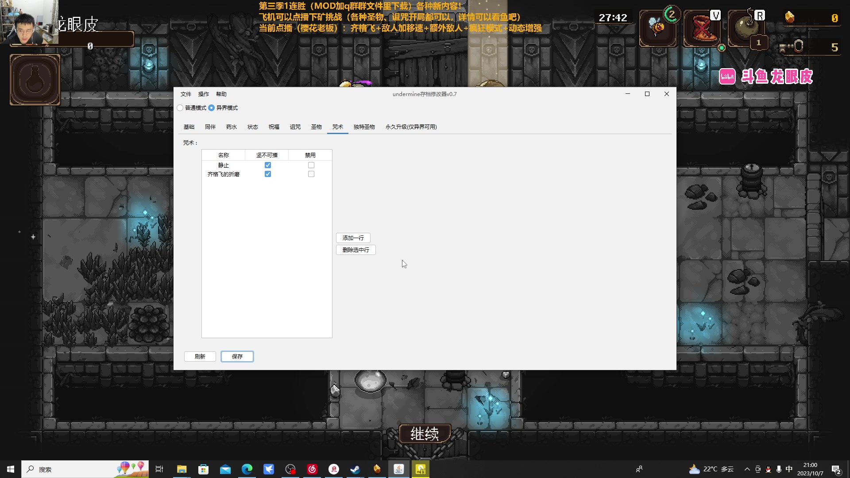Click the People icon in the system tray

pyautogui.click(x=639, y=469)
